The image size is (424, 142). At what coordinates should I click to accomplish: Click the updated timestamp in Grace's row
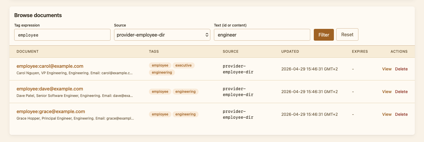pos(309,114)
